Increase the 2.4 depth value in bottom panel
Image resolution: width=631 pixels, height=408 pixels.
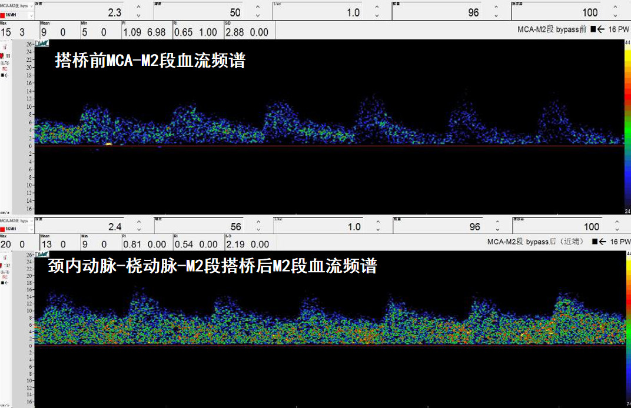point(139,222)
